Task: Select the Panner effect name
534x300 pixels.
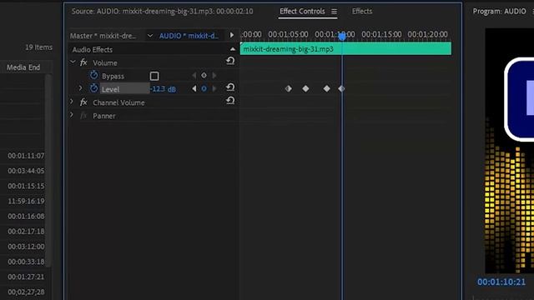Action: (x=103, y=116)
